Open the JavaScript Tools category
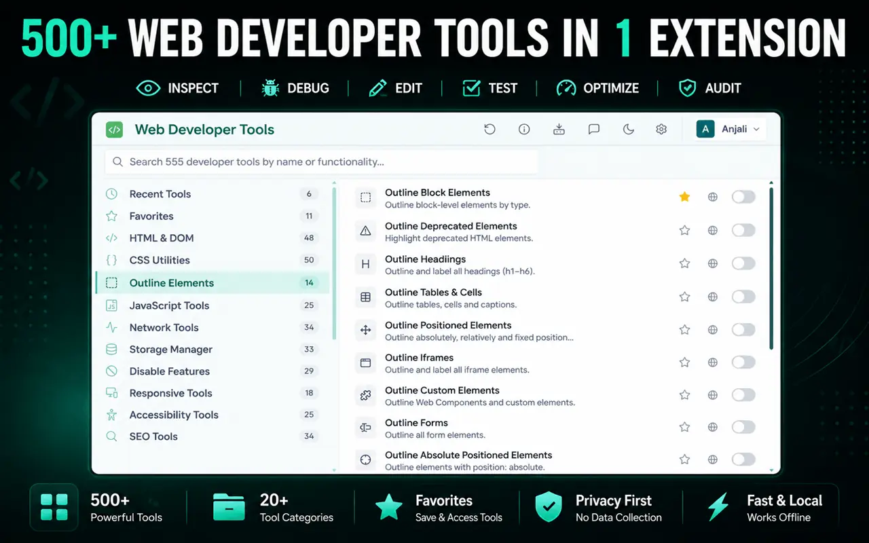This screenshot has width=869, height=543. (212, 305)
